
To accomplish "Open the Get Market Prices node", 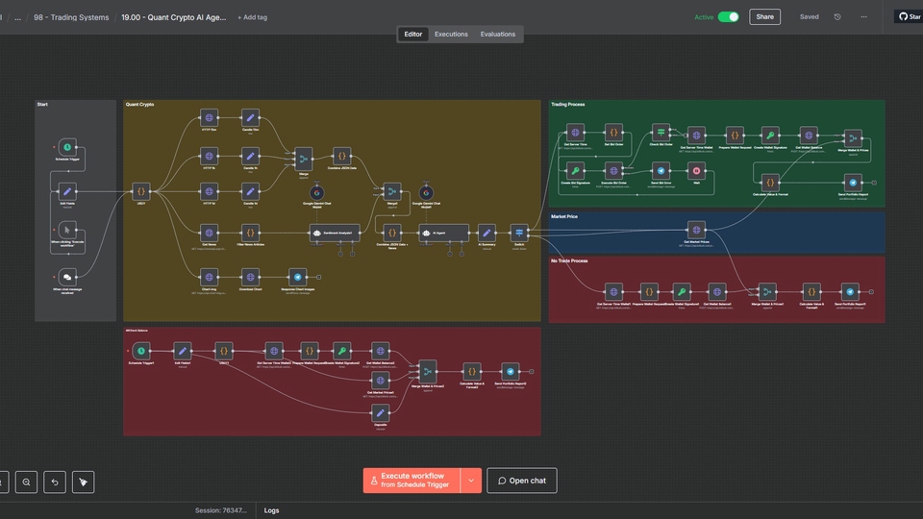I will [696, 230].
